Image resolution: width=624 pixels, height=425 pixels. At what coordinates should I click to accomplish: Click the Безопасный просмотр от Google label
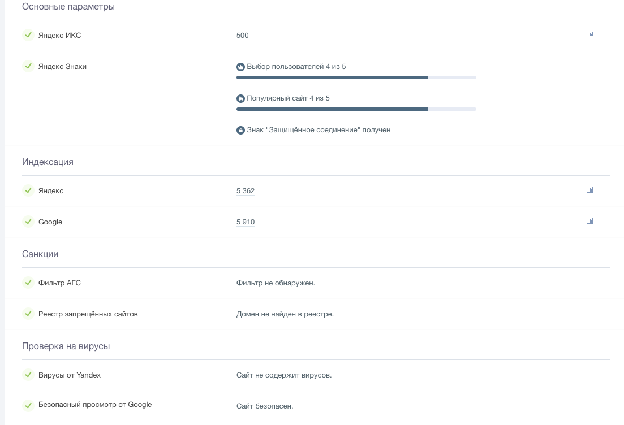click(x=95, y=404)
